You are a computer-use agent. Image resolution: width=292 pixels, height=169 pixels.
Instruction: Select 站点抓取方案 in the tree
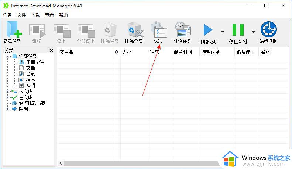(32, 103)
